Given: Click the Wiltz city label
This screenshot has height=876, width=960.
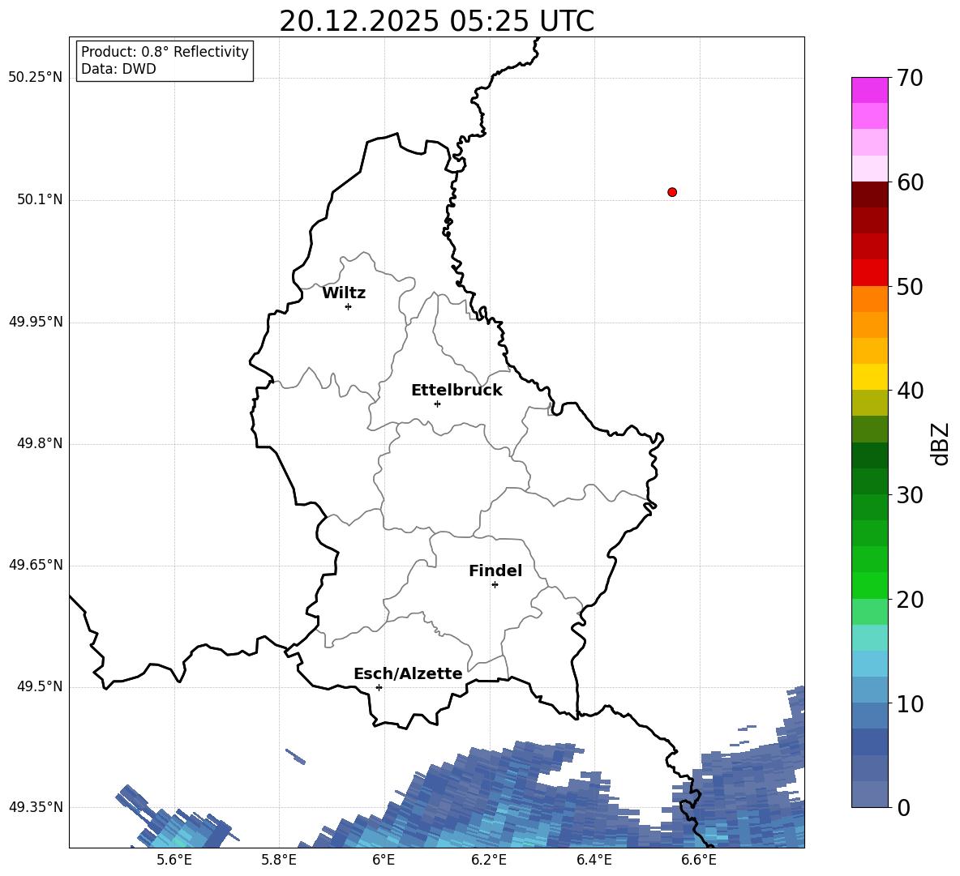Looking at the screenshot, I should point(344,293).
